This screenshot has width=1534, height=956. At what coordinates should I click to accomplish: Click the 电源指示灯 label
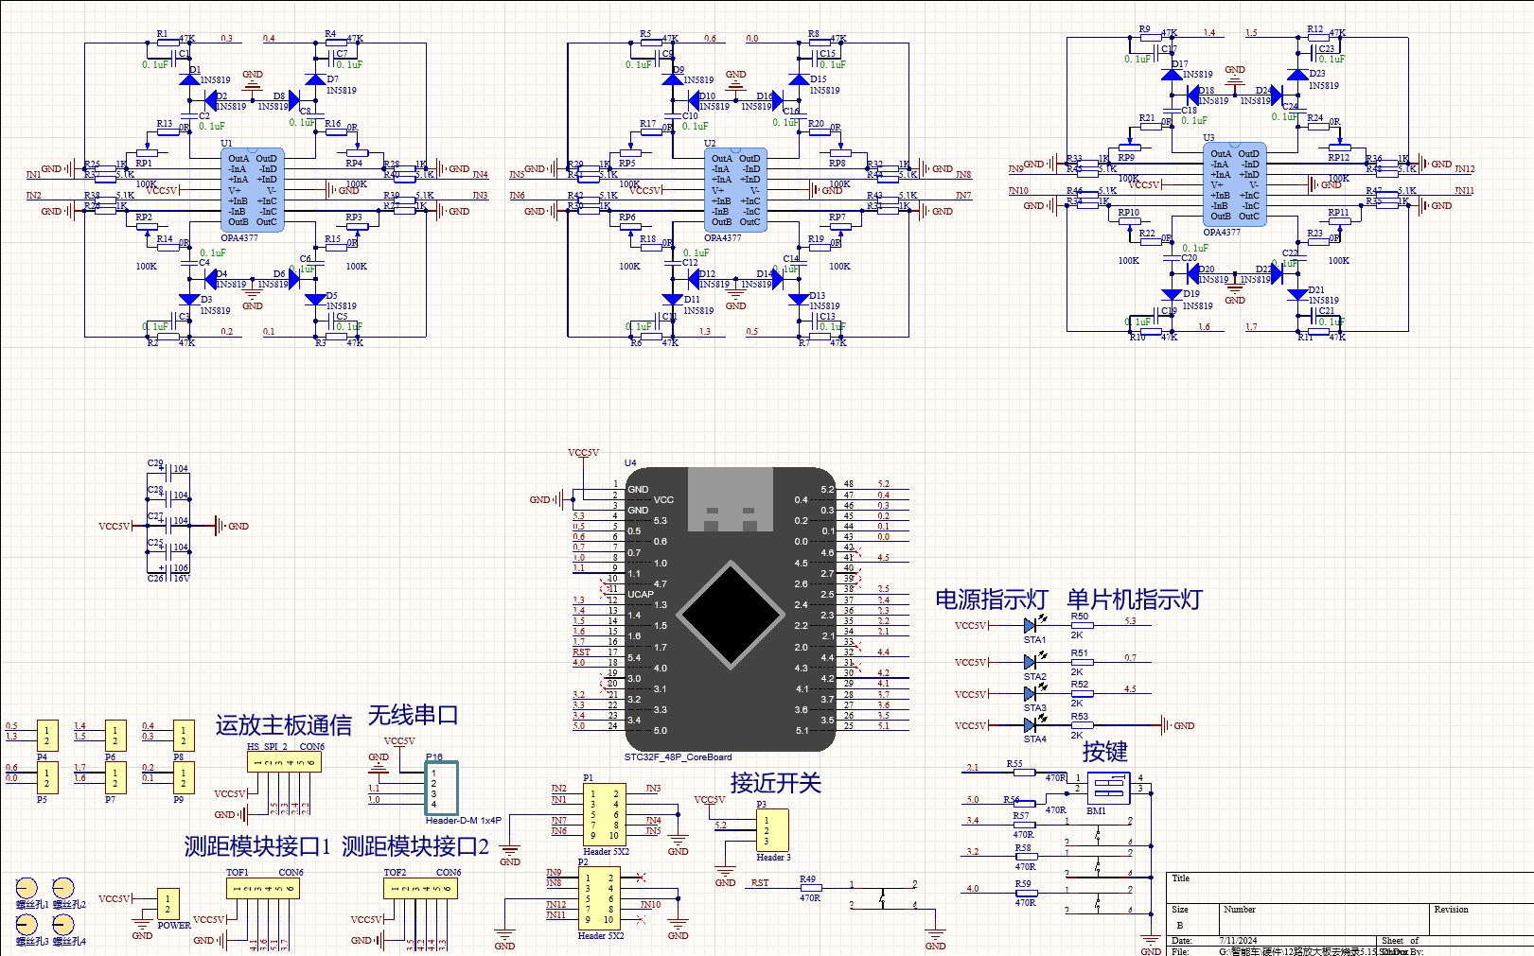(x=991, y=600)
